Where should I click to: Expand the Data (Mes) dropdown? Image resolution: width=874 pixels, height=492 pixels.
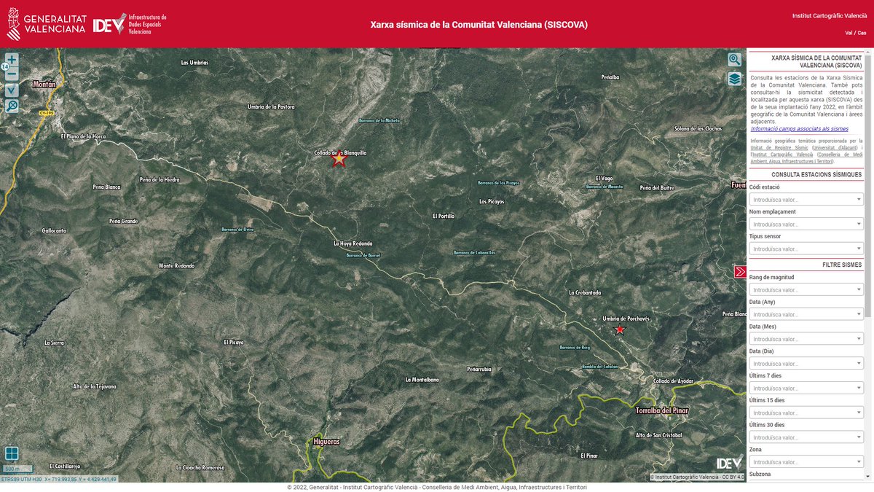coord(806,339)
